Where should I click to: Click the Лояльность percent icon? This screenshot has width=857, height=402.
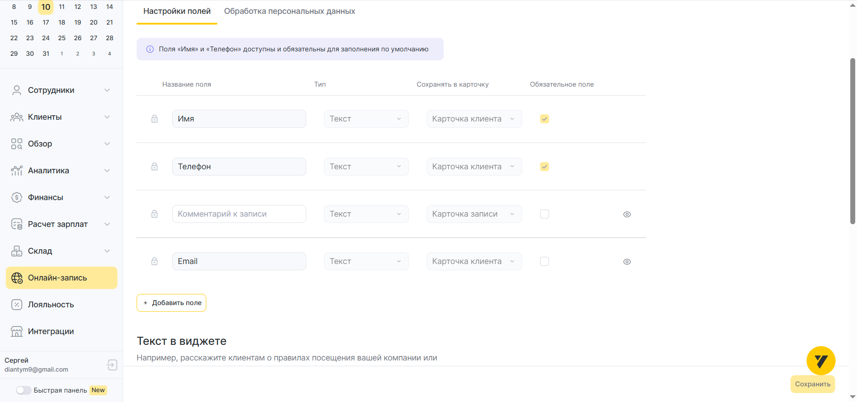coord(17,305)
